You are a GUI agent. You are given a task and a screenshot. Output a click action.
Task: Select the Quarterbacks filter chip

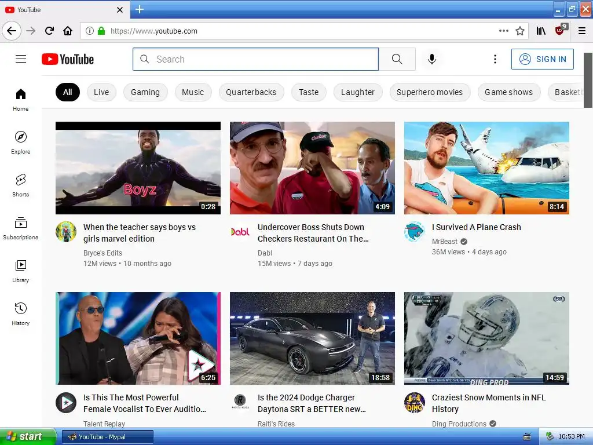pyautogui.click(x=251, y=92)
